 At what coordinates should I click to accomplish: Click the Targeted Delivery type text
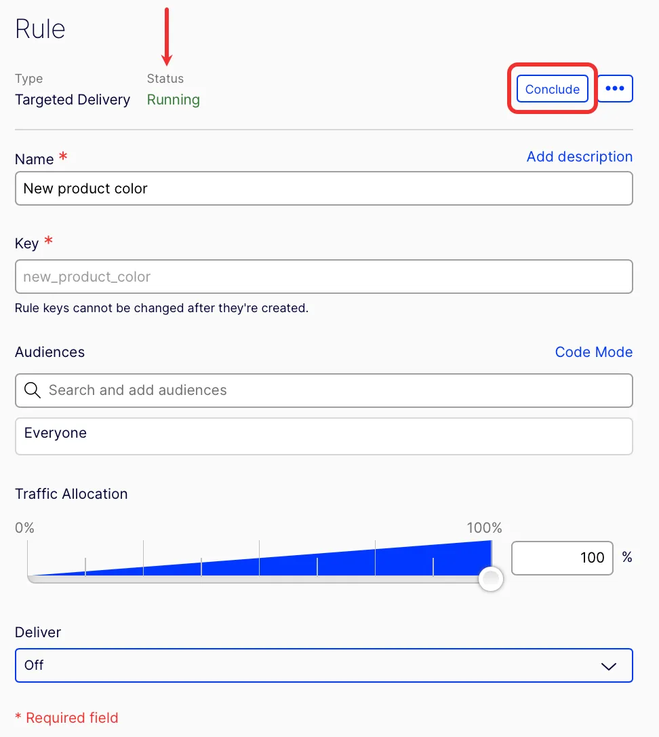click(x=73, y=100)
